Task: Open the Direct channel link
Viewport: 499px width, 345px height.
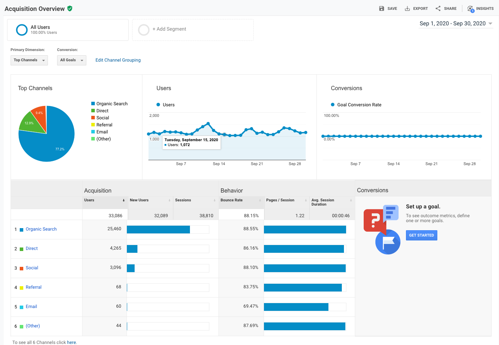Action: (32, 249)
